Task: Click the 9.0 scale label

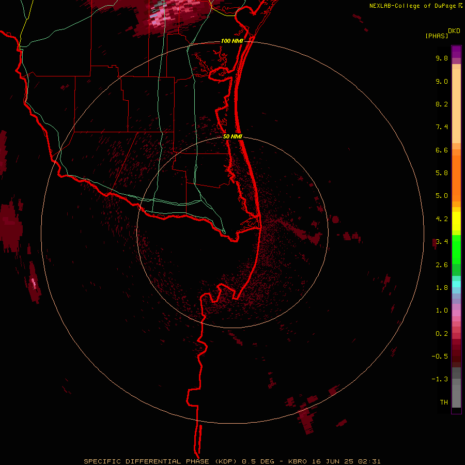Action: click(442, 81)
